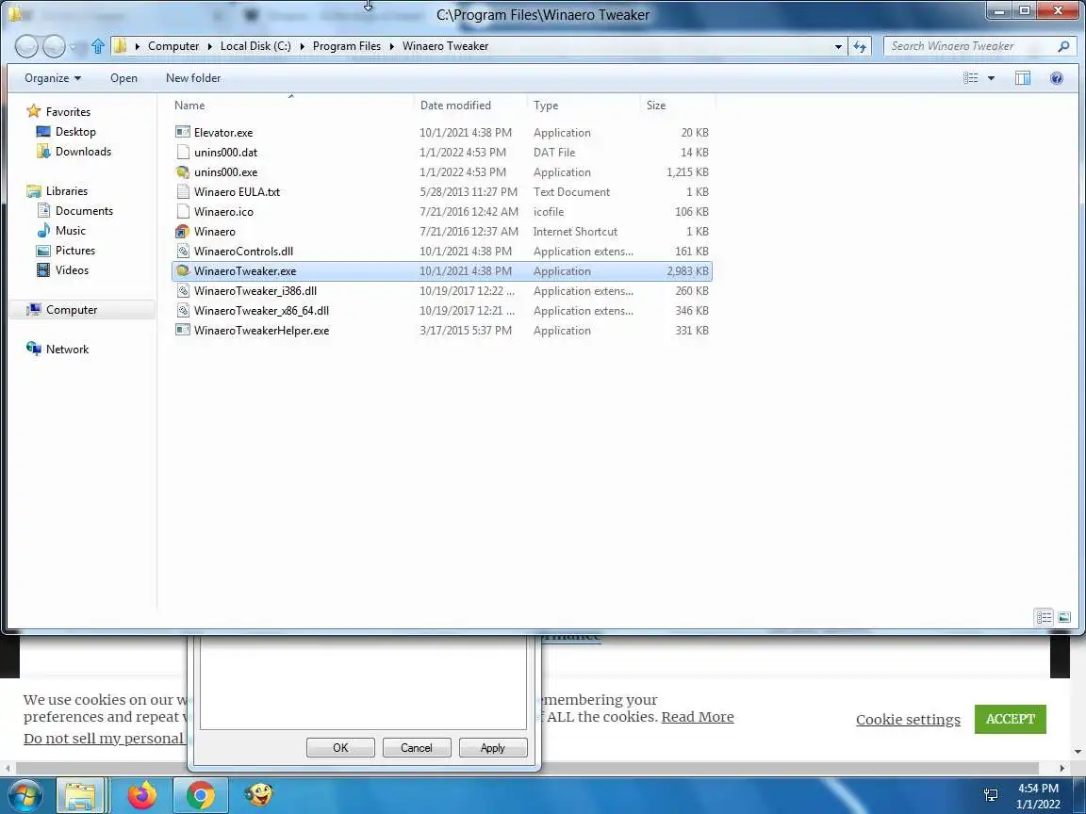Open the Windows Start orb
This screenshot has height=814, width=1086.
(x=25, y=795)
